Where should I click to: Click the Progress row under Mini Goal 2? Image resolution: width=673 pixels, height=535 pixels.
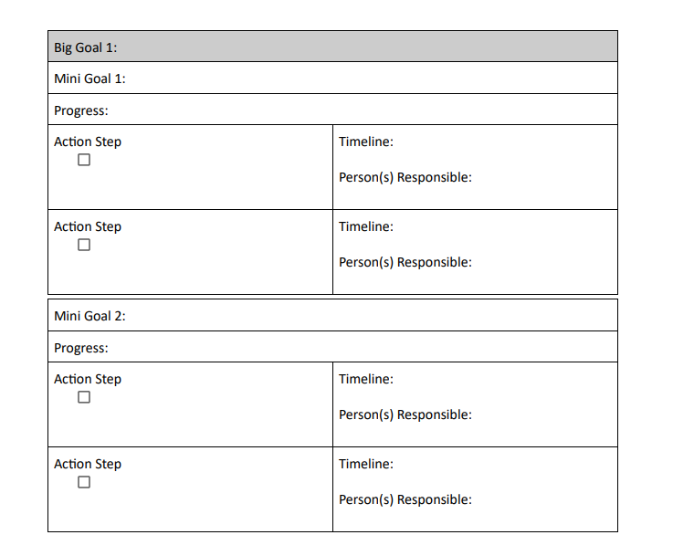coord(332,347)
